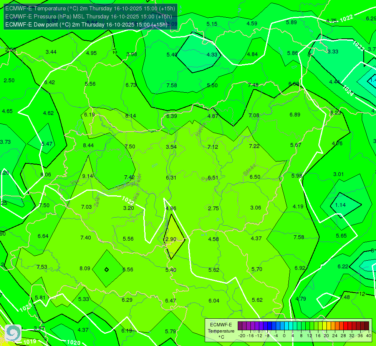Click the 5.47 temperature value

pyautogui.click(x=47, y=143)
